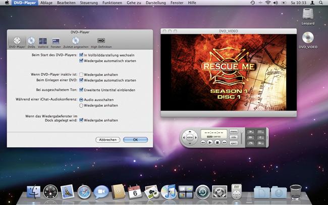328x205 pixels.
Task: Open the Leopard drive on desktop
Action: coord(308,17)
